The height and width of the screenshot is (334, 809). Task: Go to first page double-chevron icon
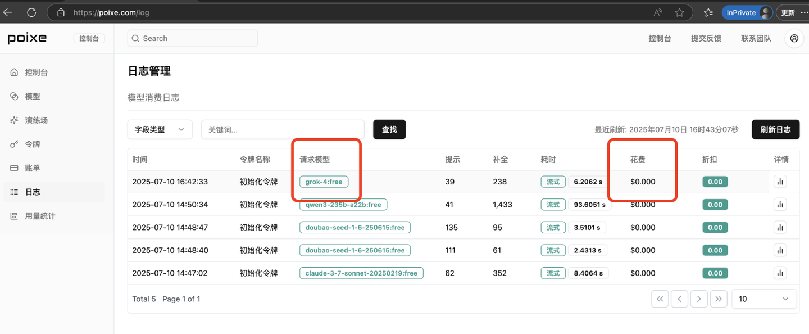660,299
